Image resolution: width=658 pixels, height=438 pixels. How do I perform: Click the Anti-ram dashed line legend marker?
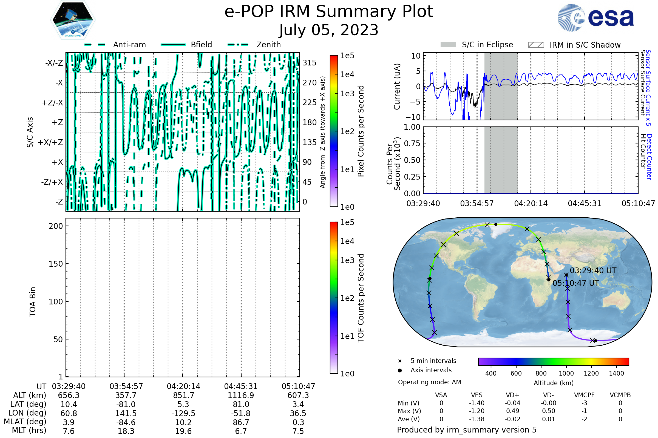point(95,45)
